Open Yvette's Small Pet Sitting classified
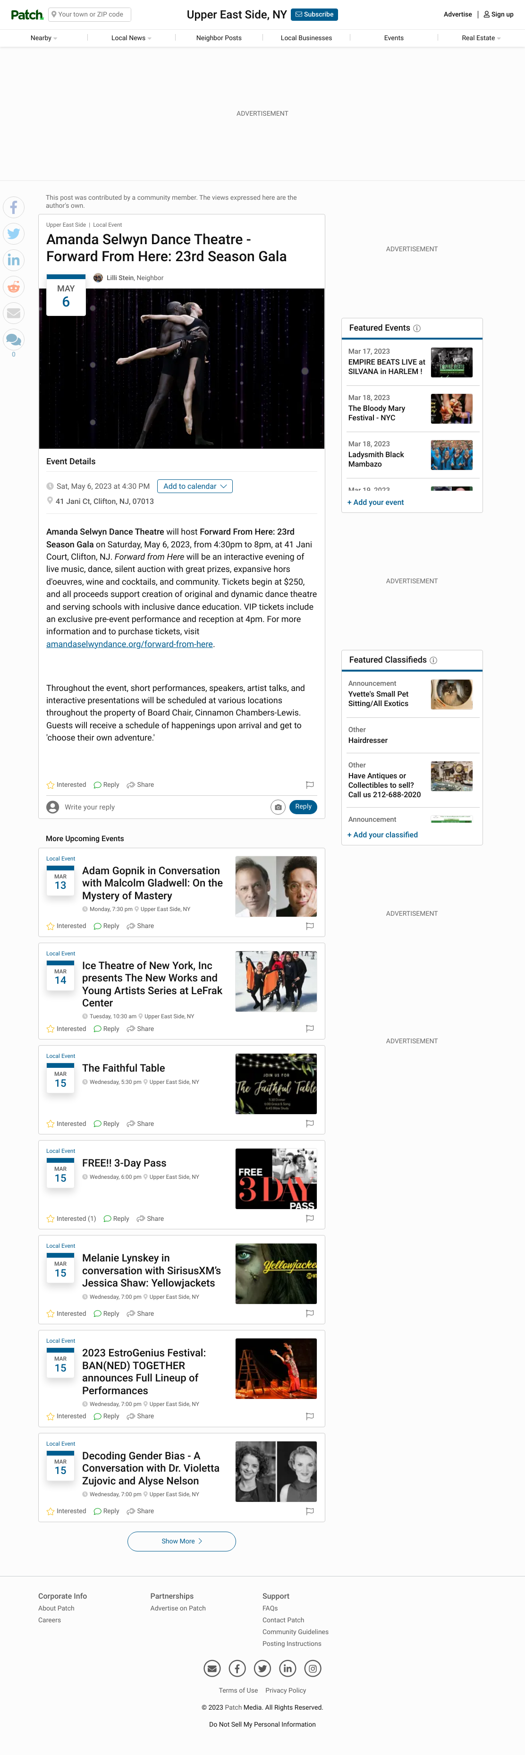Image resolution: width=525 pixels, height=1755 pixels. (x=378, y=699)
